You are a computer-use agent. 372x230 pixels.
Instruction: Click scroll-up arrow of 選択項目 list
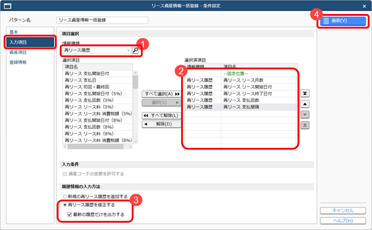click(135, 73)
